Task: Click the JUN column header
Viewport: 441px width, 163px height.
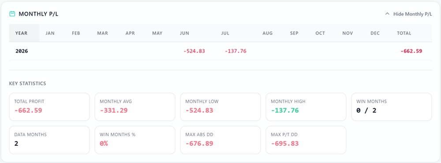Action: click(x=184, y=33)
